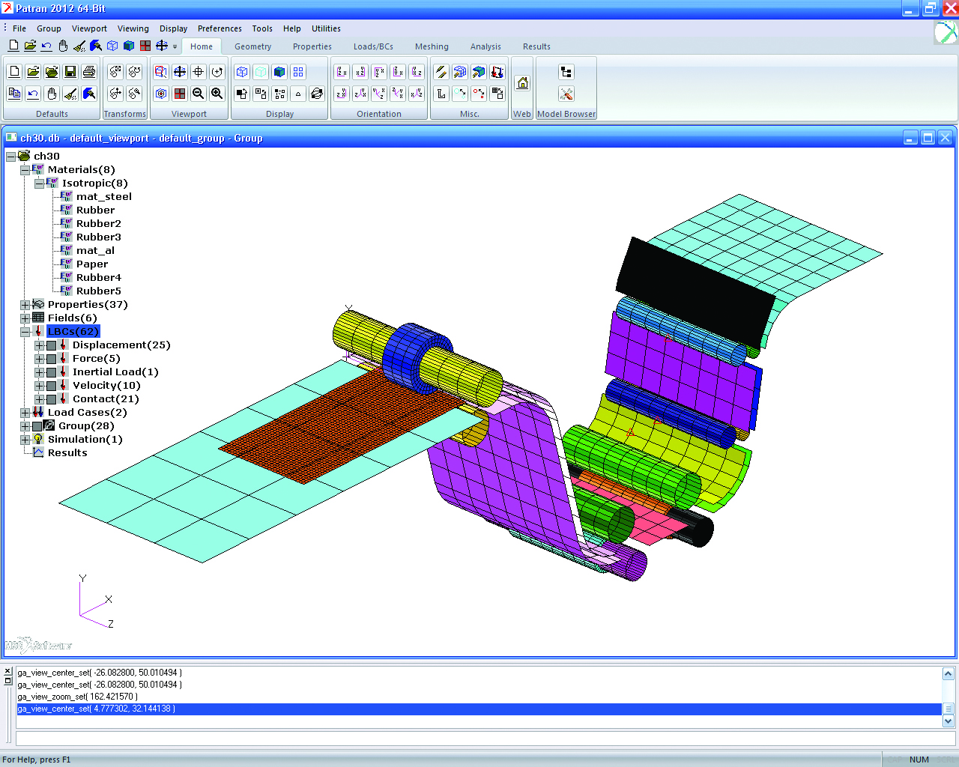The image size is (959, 767).
Task: Switch to Wireframe display icon in Display group
Action: point(242,72)
